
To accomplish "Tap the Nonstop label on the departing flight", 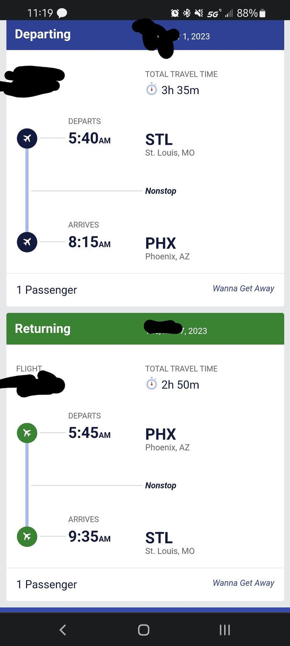I will (161, 191).
